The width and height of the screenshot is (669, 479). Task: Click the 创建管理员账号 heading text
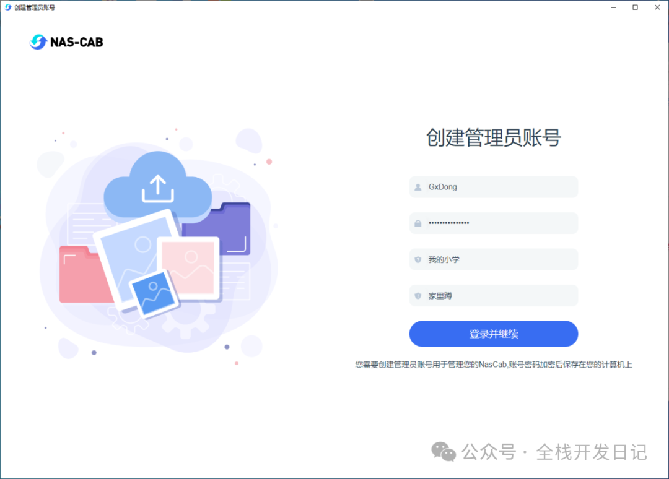tap(494, 137)
